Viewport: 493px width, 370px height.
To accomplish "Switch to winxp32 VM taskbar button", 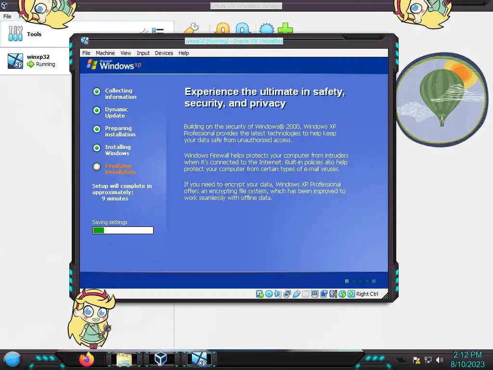I will [x=199, y=359].
